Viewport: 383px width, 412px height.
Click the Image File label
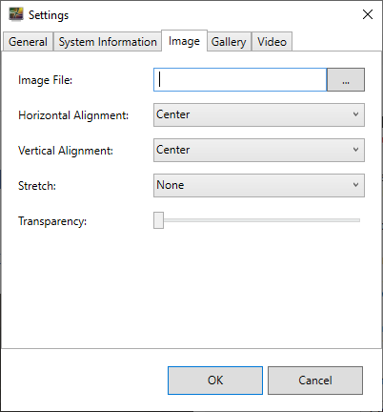pyautogui.click(x=46, y=80)
